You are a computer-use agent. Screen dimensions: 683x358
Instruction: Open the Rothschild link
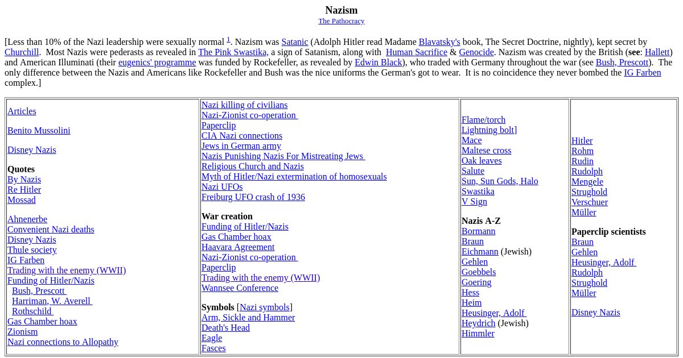tap(32, 311)
